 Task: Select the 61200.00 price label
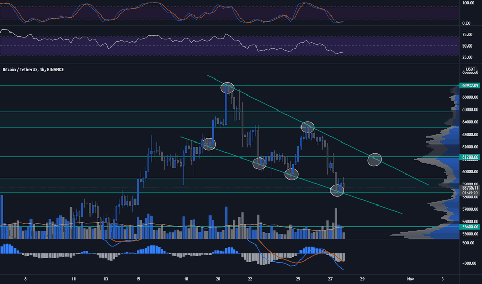[x=470, y=157]
